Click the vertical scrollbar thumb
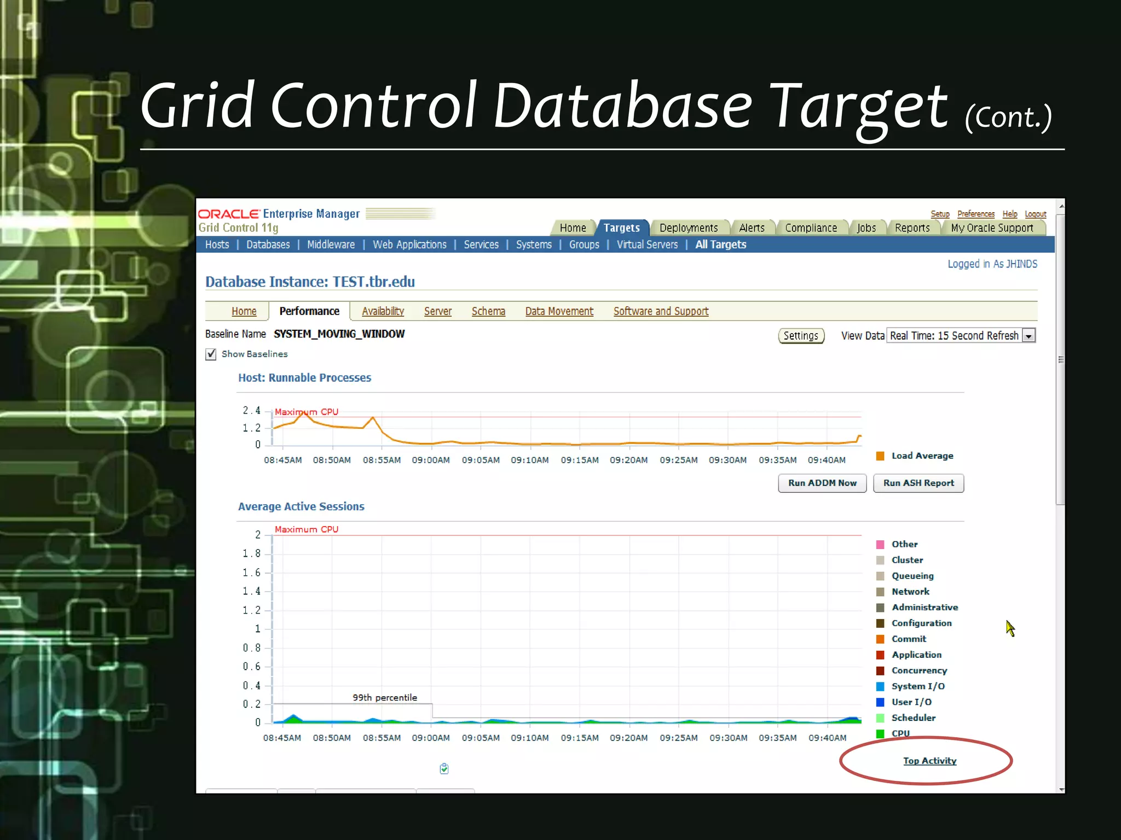The width and height of the screenshot is (1121, 840). click(1061, 359)
